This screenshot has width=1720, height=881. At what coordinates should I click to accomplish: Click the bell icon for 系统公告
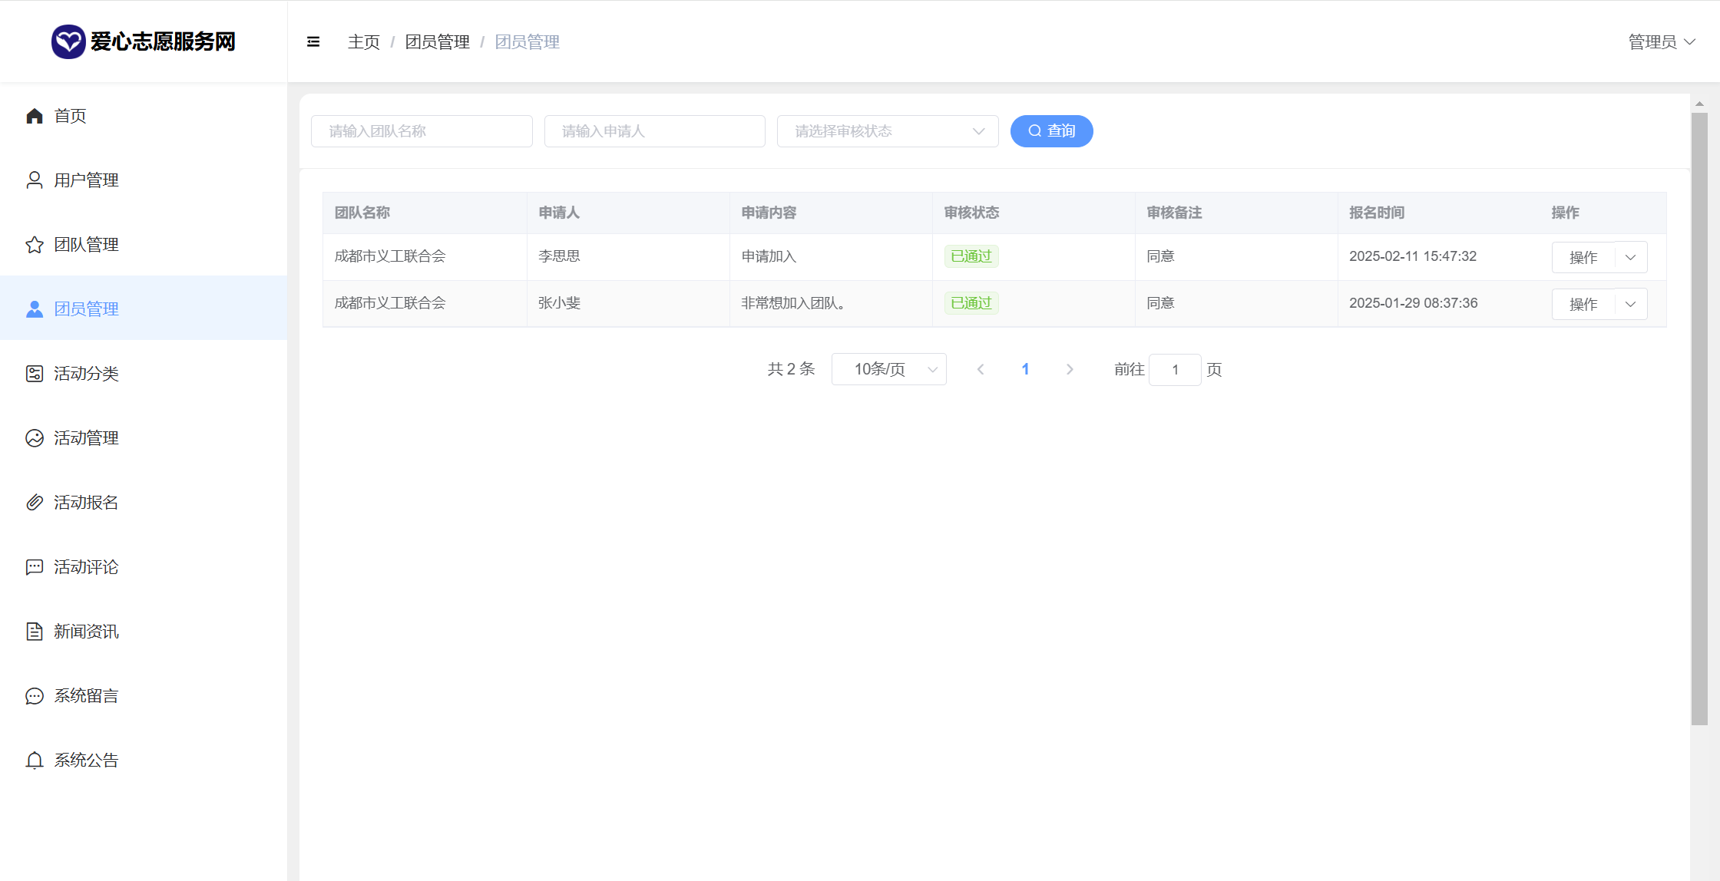[35, 761]
